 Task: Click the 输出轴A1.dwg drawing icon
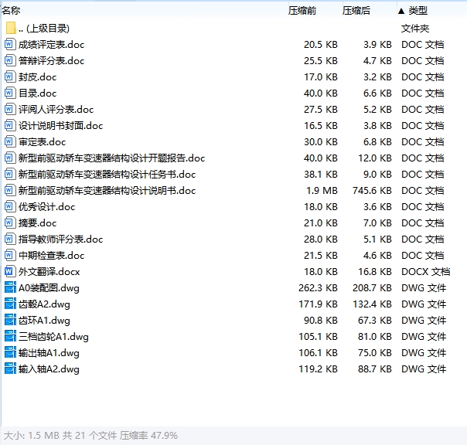(x=10, y=353)
